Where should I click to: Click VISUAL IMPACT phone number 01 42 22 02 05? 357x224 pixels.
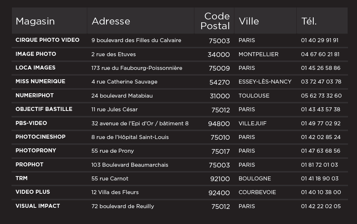pyautogui.click(x=321, y=206)
